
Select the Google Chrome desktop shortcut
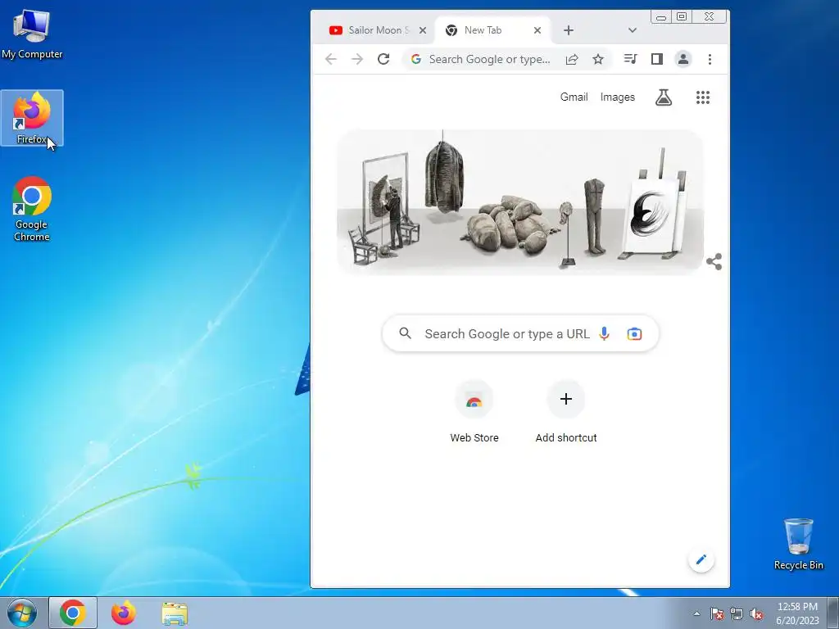32,209
